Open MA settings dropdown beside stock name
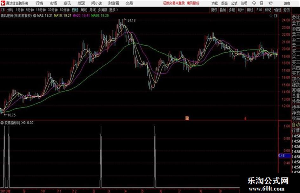300x193 pixels. coord(35,16)
